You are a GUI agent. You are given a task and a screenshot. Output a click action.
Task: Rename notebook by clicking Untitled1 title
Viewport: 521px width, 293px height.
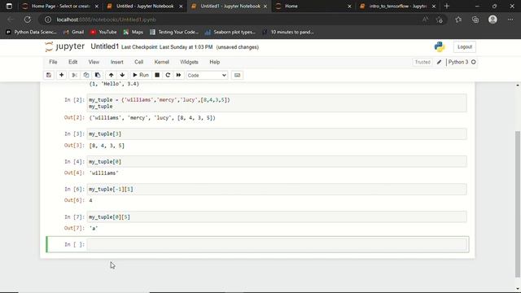pyautogui.click(x=105, y=46)
